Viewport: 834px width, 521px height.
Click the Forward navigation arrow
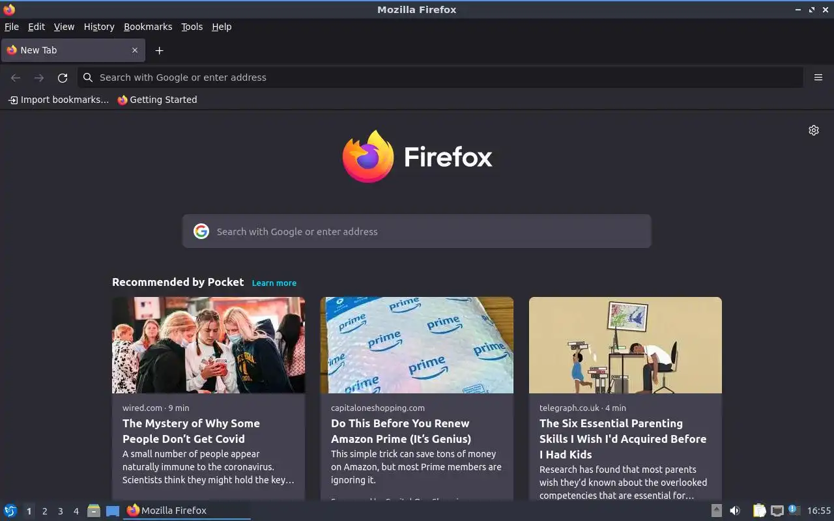point(39,77)
